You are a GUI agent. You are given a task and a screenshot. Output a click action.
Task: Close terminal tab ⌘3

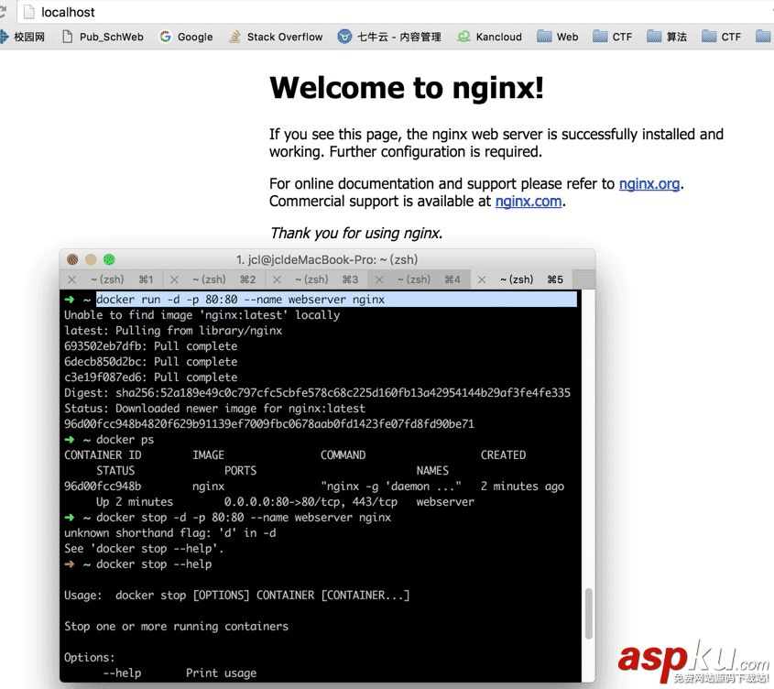click(x=277, y=279)
